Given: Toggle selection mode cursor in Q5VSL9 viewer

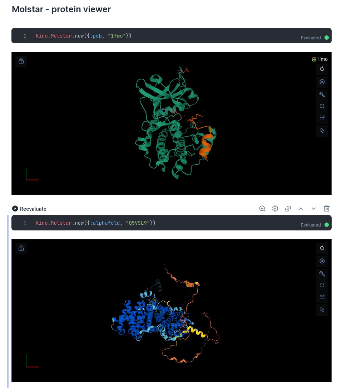Looking at the screenshot, I should (x=322, y=309).
